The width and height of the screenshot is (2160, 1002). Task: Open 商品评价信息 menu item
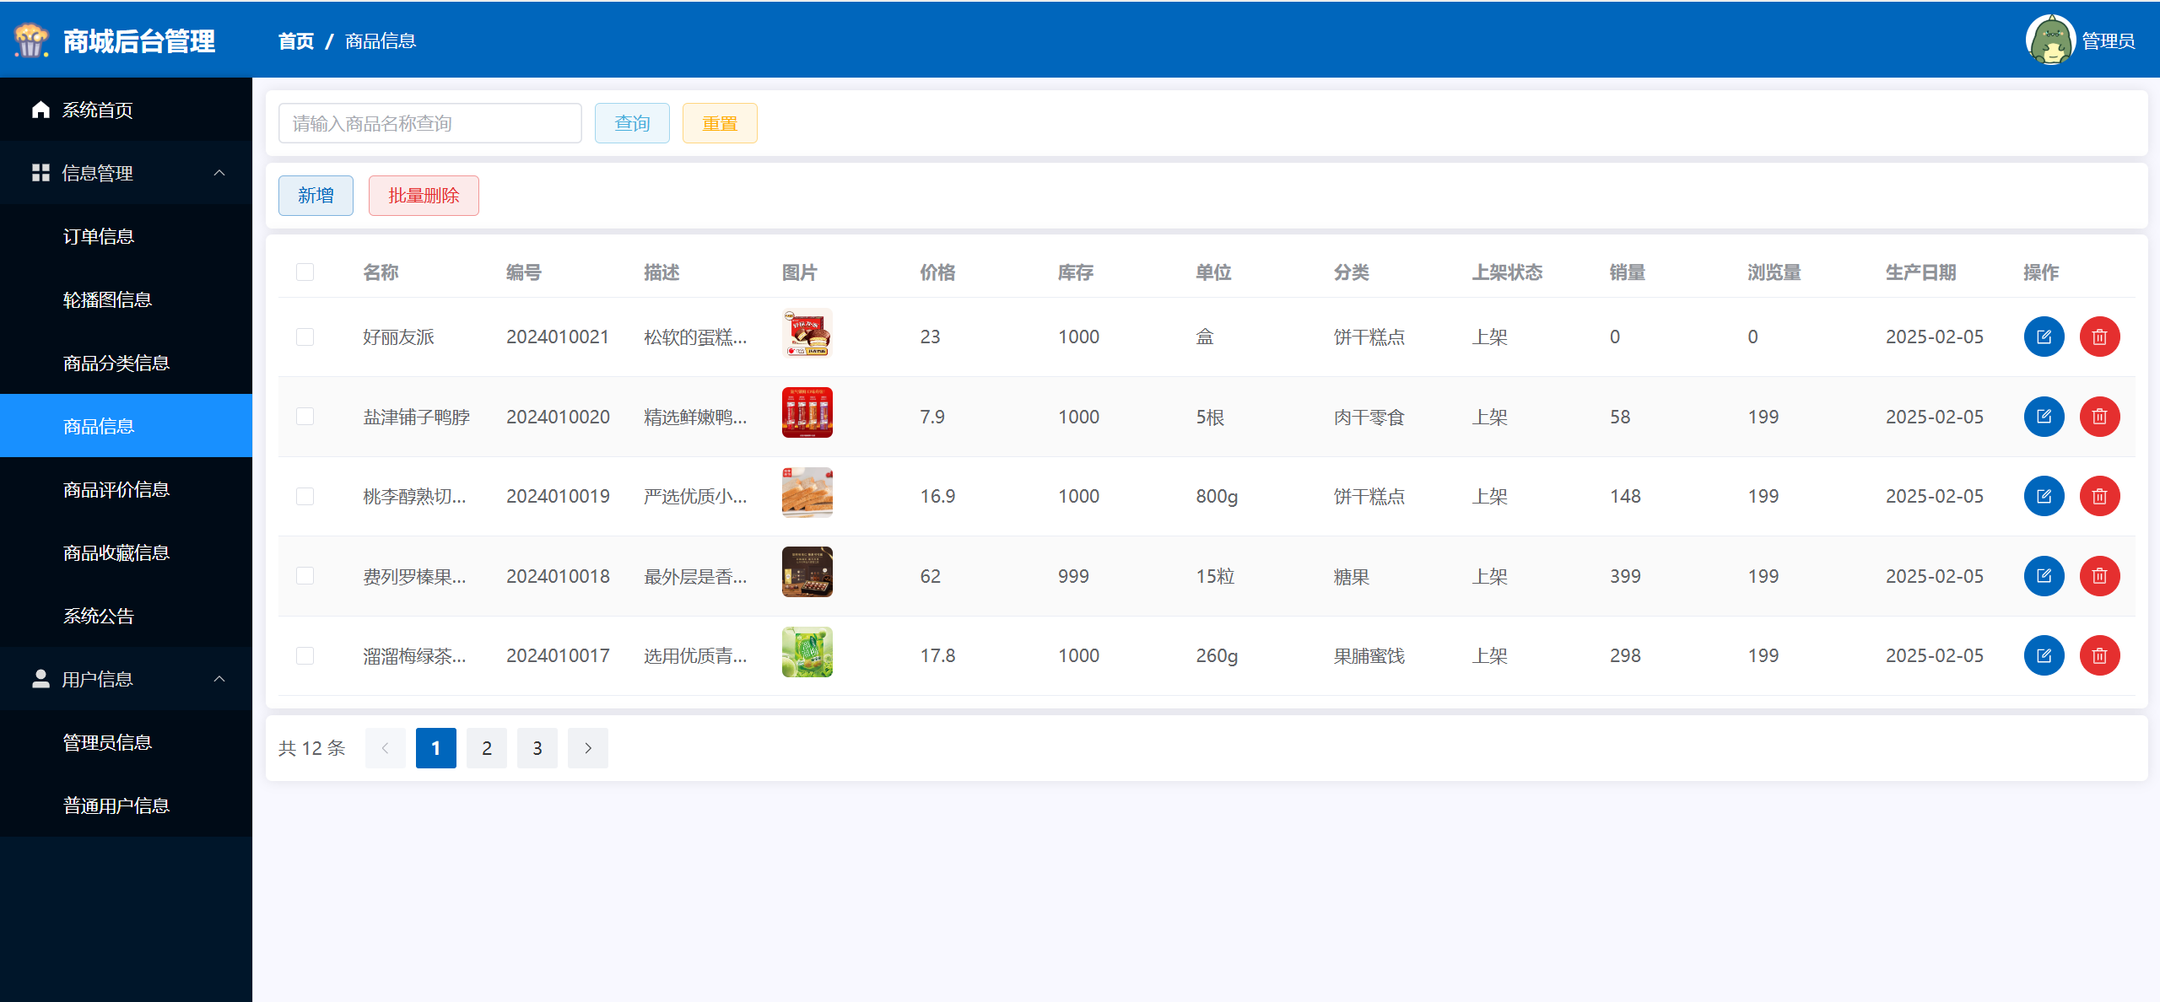[116, 489]
